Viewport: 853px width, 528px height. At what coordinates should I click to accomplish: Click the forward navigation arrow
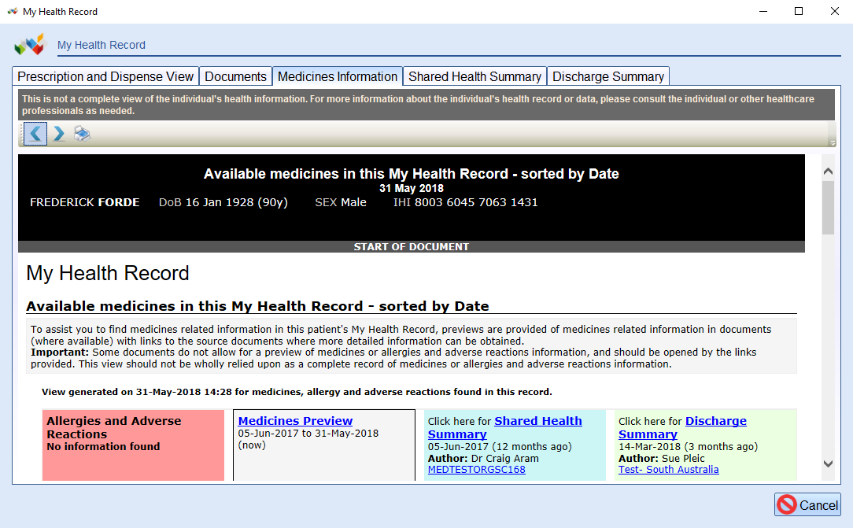58,134
